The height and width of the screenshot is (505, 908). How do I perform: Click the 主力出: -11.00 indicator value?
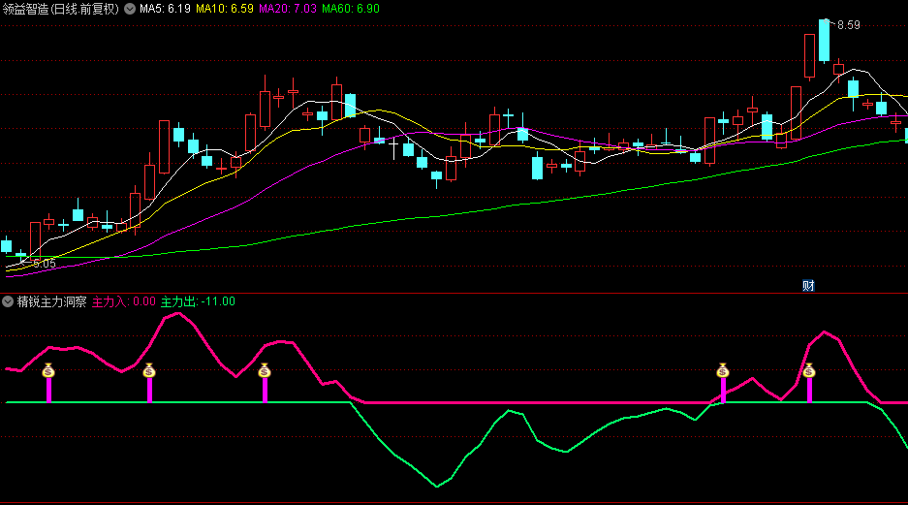click(x=198, y=301)
